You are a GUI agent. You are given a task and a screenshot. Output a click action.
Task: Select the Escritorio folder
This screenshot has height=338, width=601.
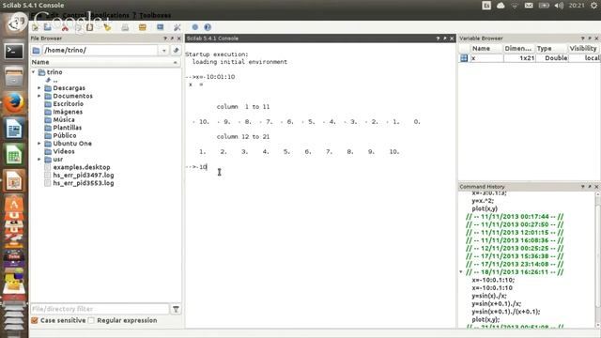[68, 104]
